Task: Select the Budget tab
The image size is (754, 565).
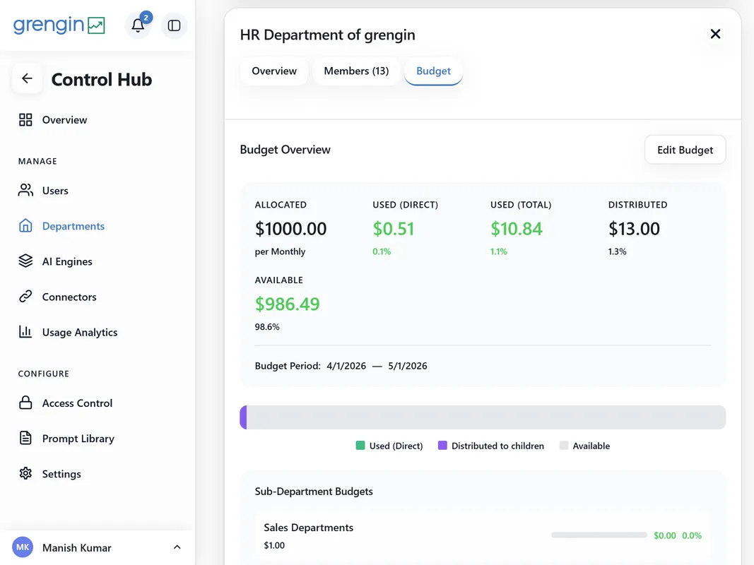Action: click(x=433, y=71)
